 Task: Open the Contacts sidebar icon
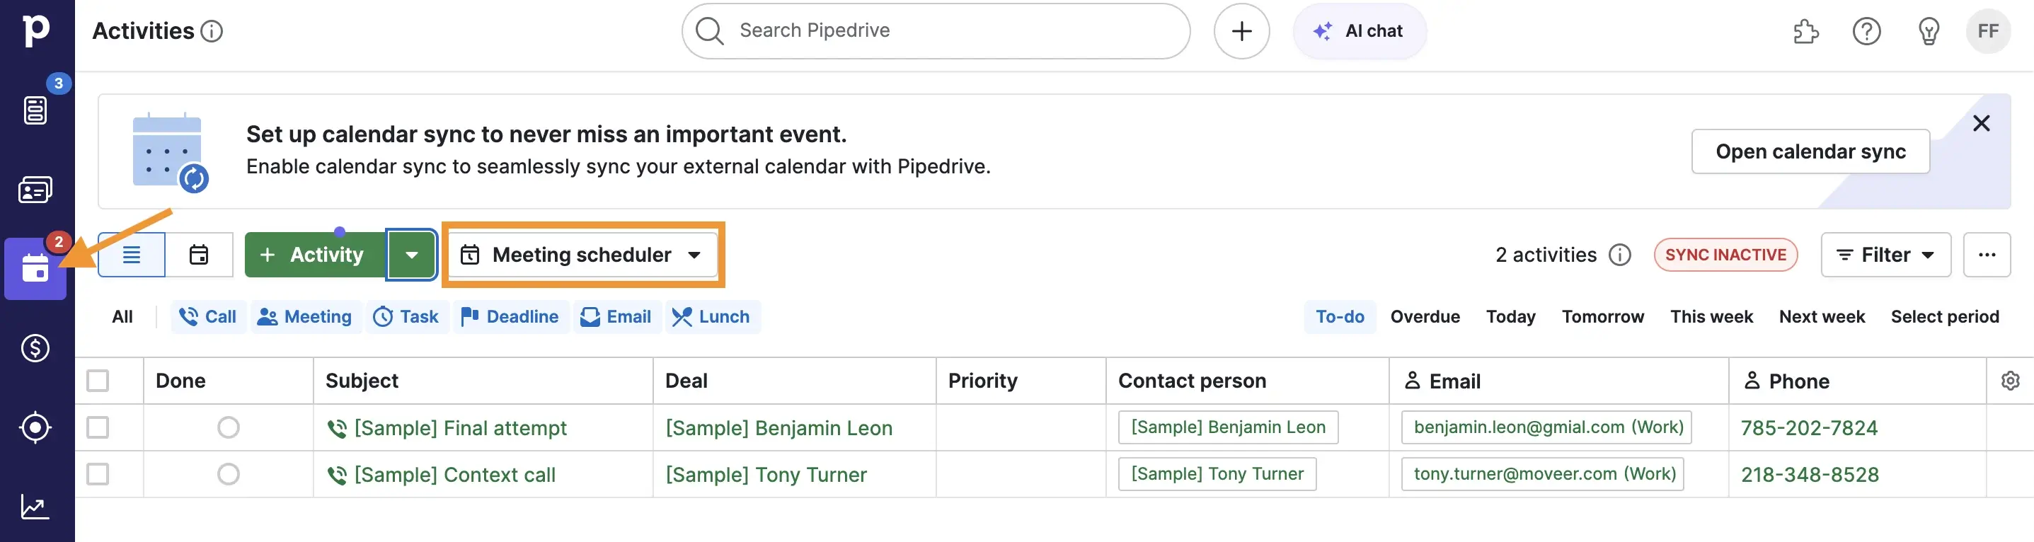tap(35, 190)
